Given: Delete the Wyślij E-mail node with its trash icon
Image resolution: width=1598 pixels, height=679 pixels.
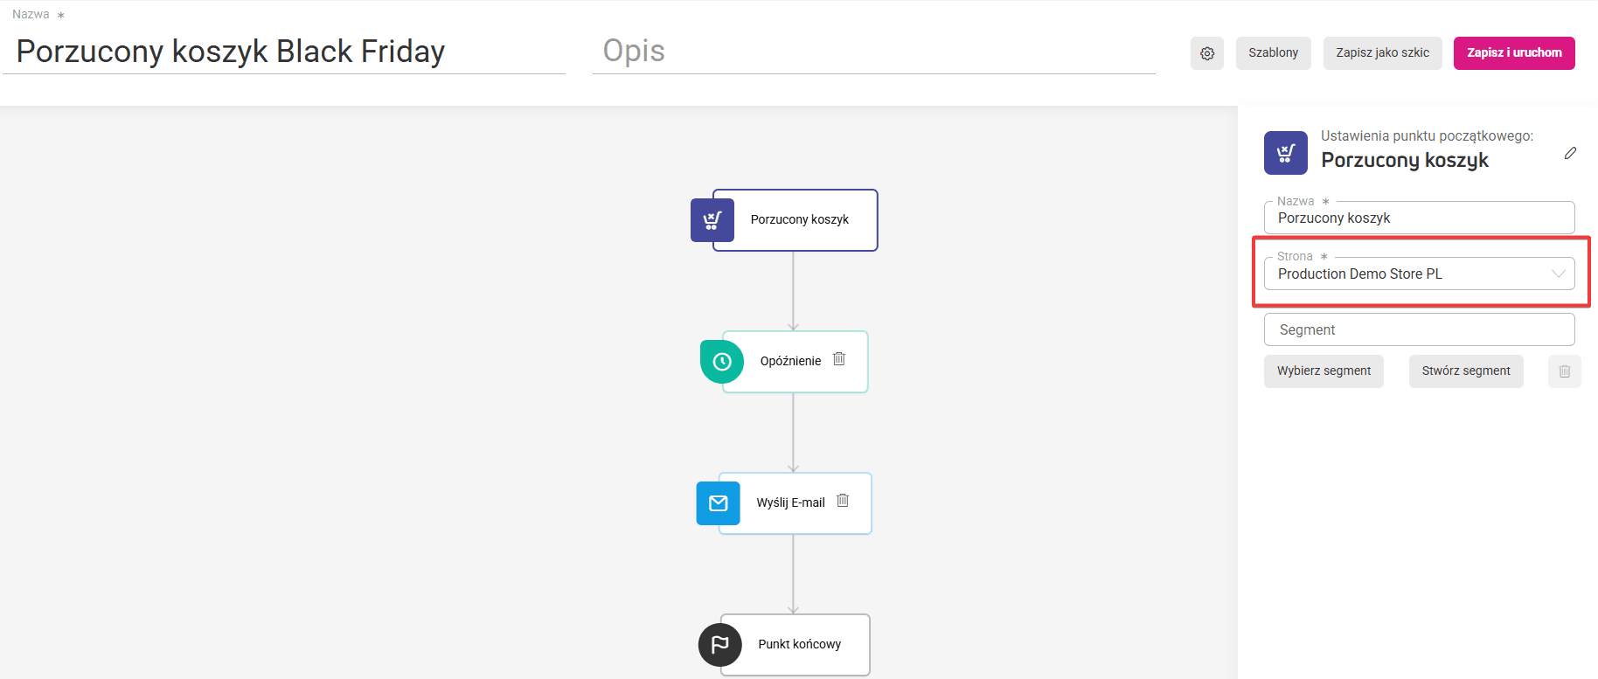Looking at the screenshot, I should (843, 501).
